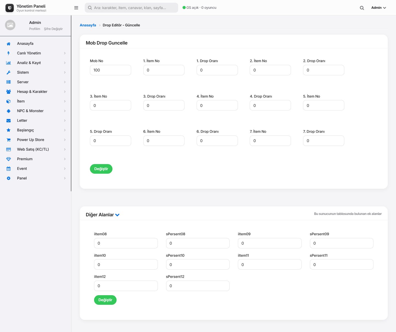Screen dimensions: 396x332
Task: Click the gear icon for Panel
Action: pyautogui.click(x=9, y=178)
